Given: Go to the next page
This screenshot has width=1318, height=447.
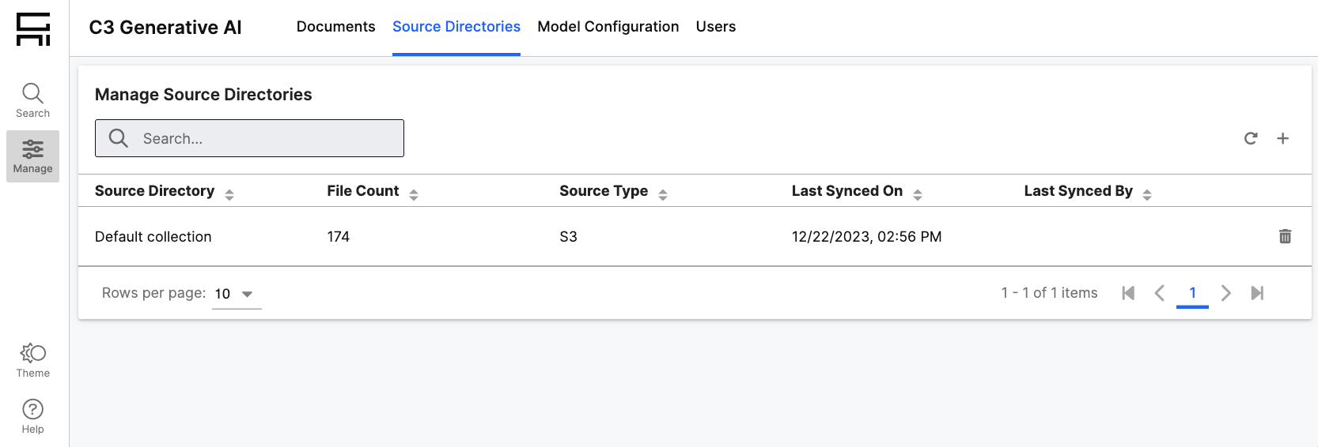Looking at the screenshot, I should 1225,293.
